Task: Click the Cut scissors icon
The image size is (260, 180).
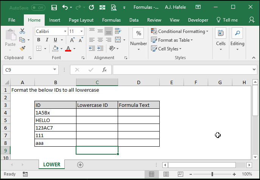Action: pyautogui.click(x=22, y=31)
